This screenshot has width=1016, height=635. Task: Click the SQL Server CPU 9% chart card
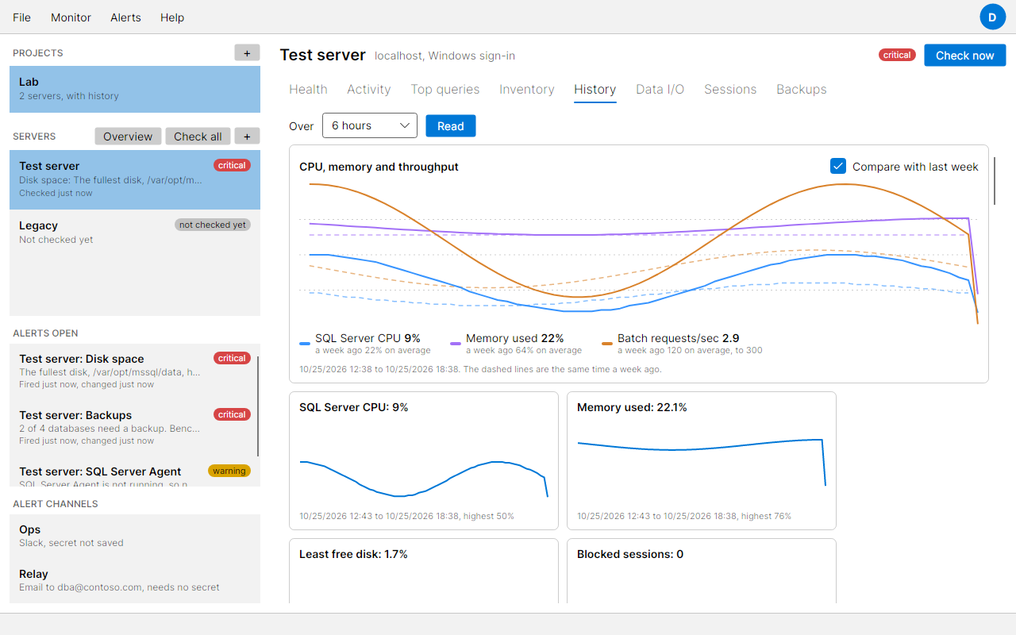(x=424, y=460)
